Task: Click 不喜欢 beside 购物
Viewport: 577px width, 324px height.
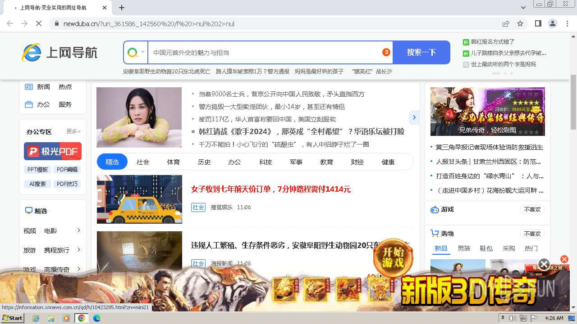Action: click(x=532, y=234)
